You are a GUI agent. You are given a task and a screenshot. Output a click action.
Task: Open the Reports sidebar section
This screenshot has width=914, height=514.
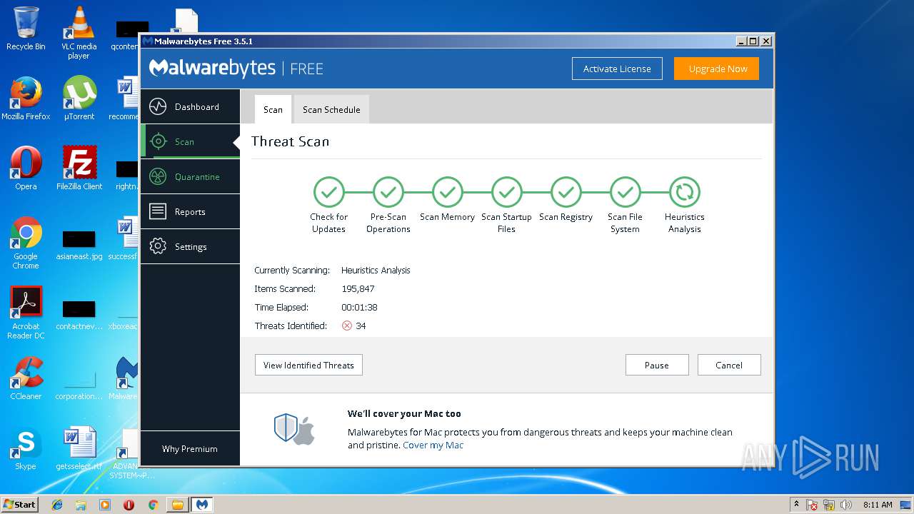190,212
